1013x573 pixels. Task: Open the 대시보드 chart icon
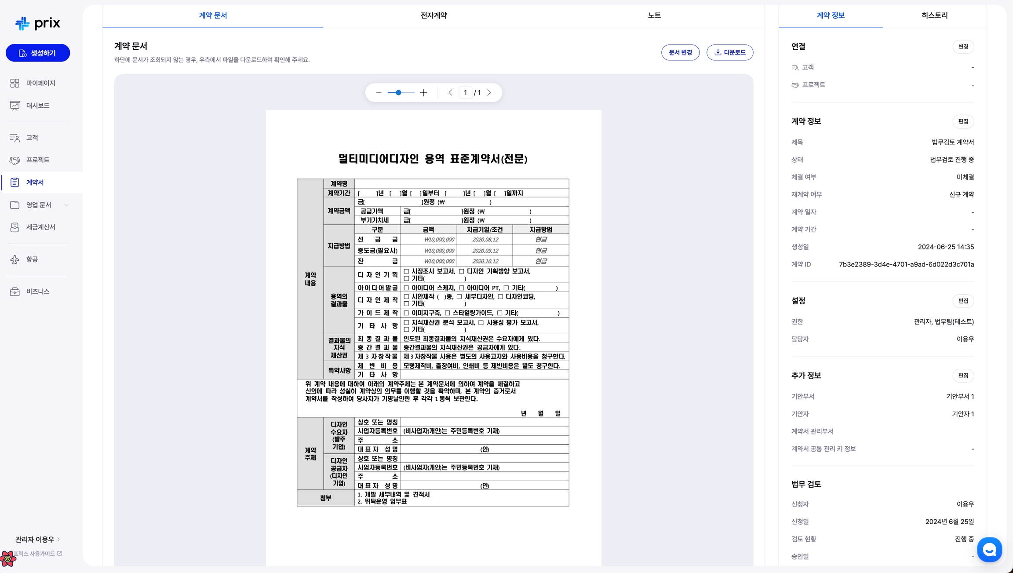click(x=15, y=106)
